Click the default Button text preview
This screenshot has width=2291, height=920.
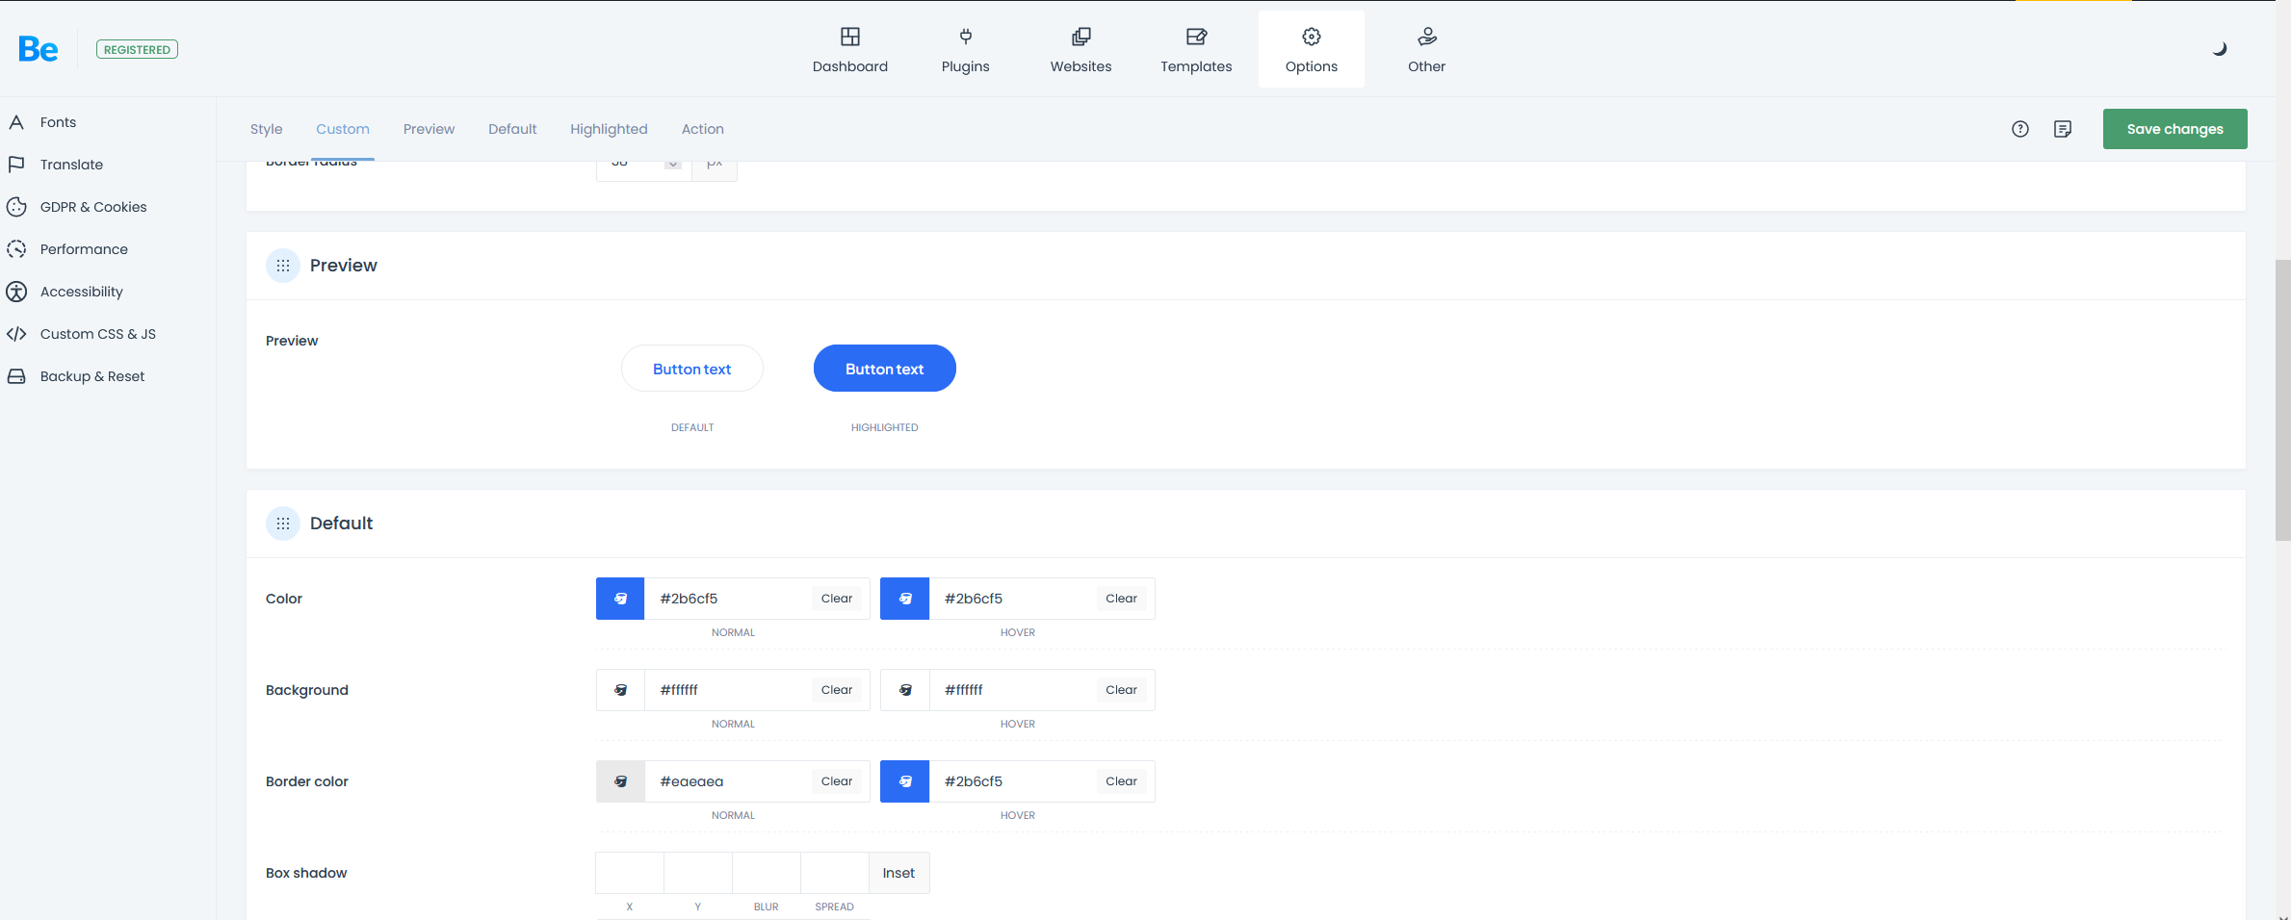click(691, 369)
